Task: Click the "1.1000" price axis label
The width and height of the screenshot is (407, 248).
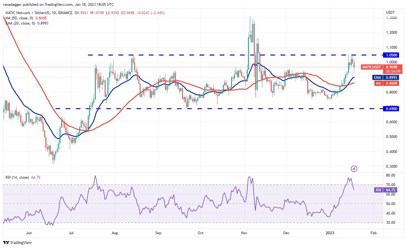Action: click(x=392, y=48)
